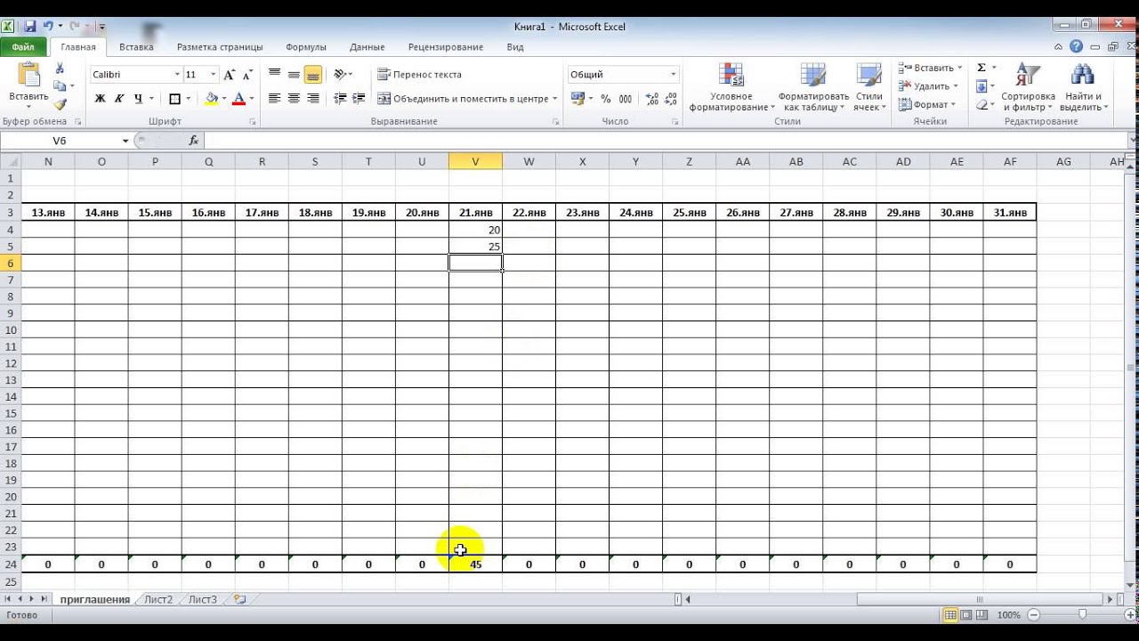Viewport: 1139px width, 641px height.
Task: Select column V header
Action: point(475,161)
